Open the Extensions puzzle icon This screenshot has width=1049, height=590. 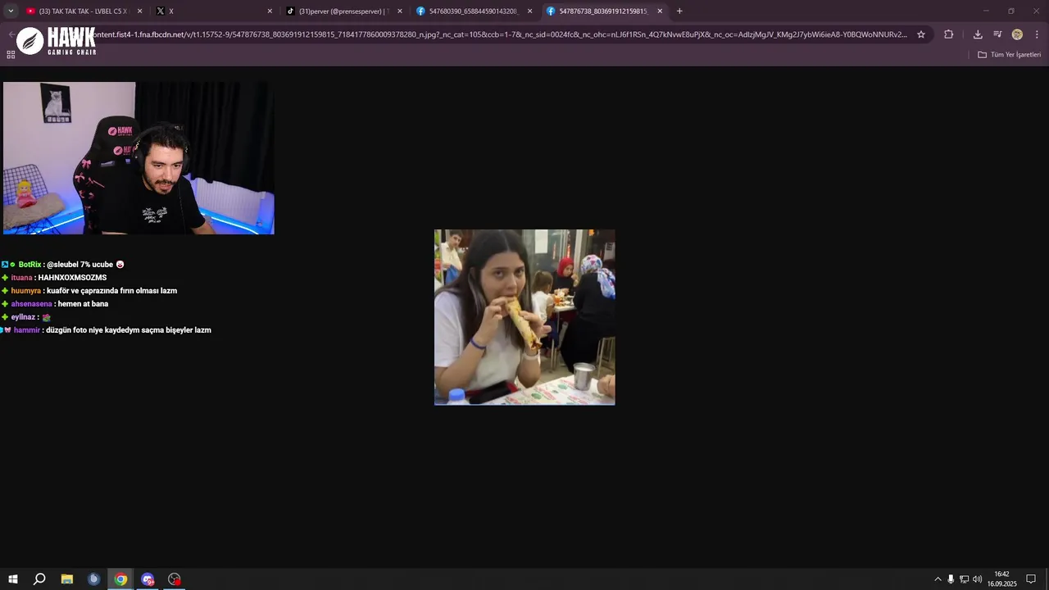point(949,34)
